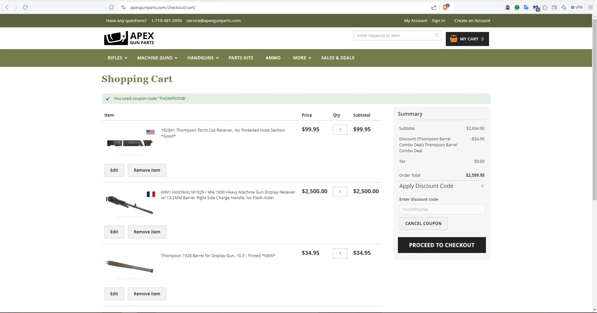Click the US flag next to Thompson receiver
The image size is (597, 313).
click(150, 132)
